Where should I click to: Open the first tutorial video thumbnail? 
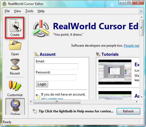(115, 72)
